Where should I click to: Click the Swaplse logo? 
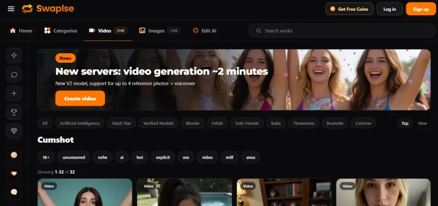[x=48, y=9]
